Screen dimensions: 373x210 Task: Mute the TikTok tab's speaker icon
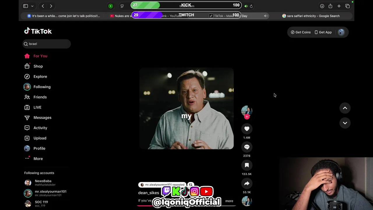(265, 16)
